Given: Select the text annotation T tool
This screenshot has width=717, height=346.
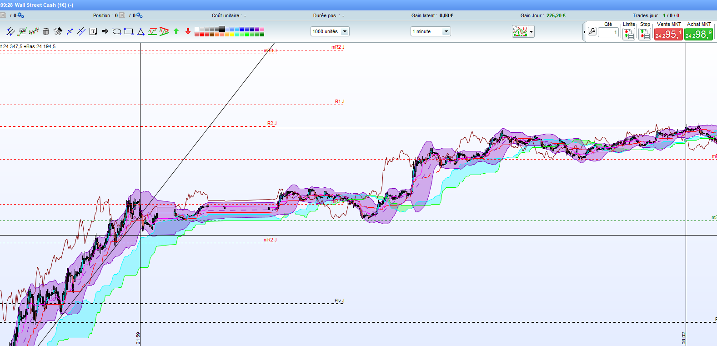Looking at the screenshot, I should tap(93, 31).
